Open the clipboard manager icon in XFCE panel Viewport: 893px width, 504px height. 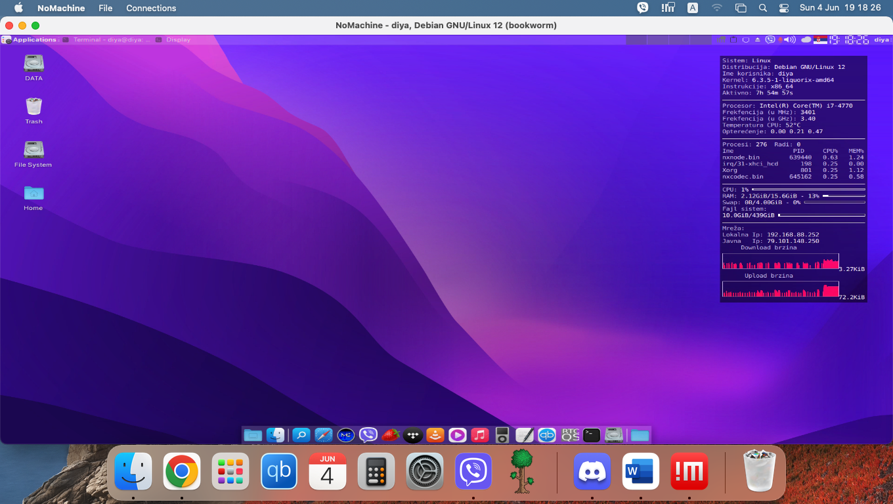[x=733, y=40]
